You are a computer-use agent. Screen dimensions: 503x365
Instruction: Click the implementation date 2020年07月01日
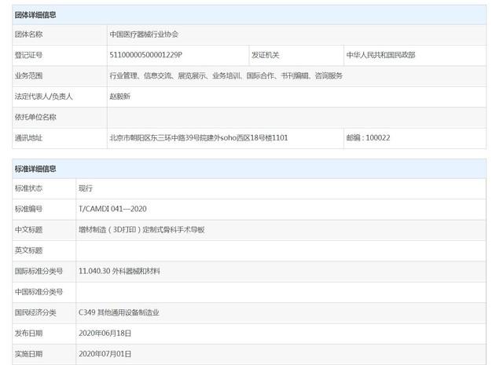(105, 354)
